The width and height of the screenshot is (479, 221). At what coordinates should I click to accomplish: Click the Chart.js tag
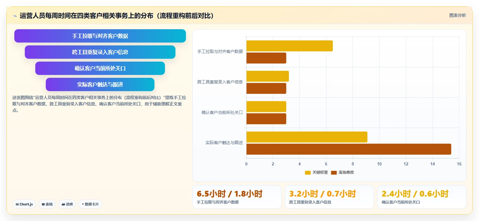[x=24, y=204]
